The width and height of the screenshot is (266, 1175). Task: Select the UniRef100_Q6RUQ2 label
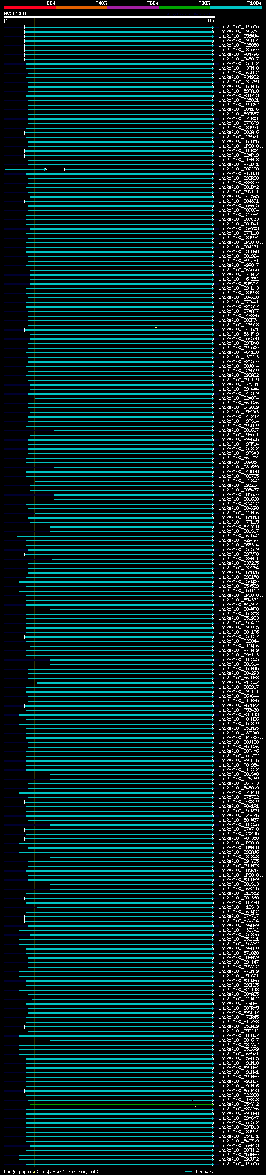point(239,73)
